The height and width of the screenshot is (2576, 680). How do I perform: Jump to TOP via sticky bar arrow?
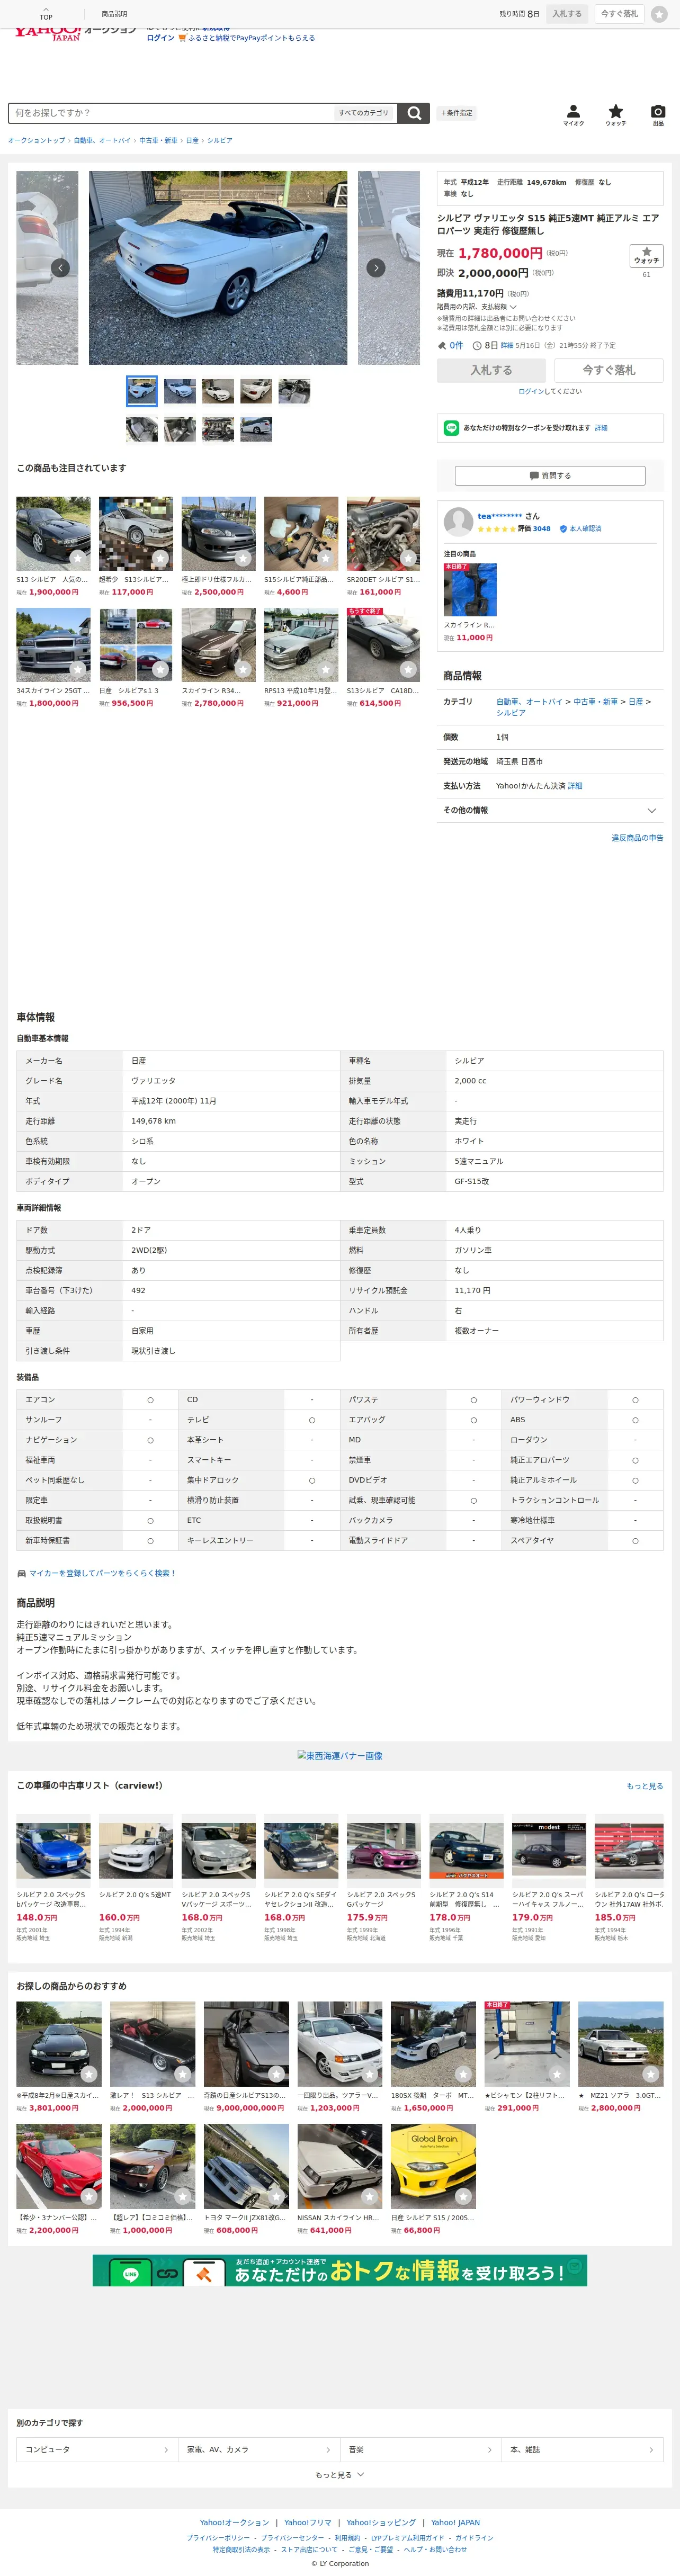click(x=46, y=14)
